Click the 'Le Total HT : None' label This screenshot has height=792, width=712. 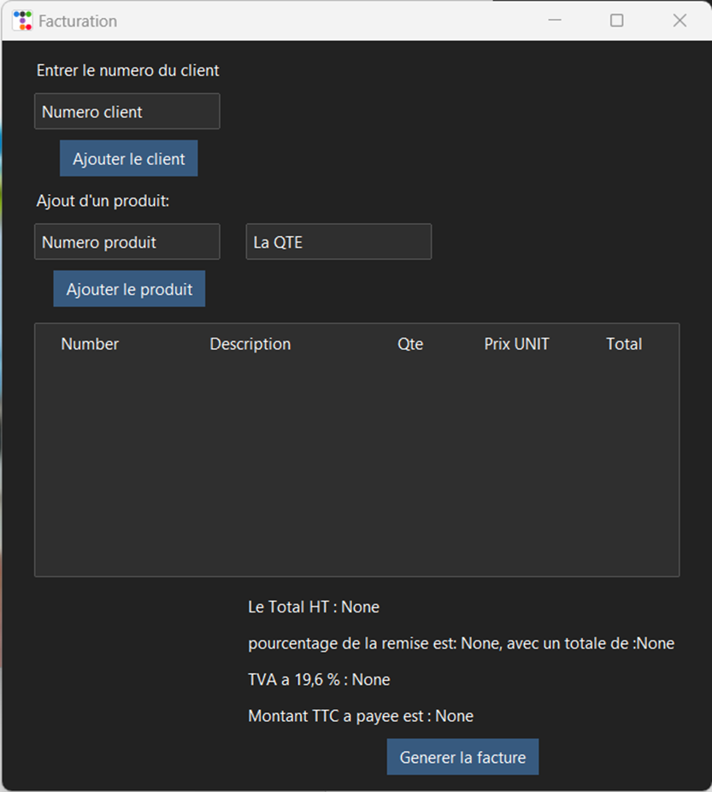coord(314,606)
